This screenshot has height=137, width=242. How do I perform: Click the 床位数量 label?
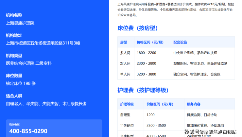click(14, 76)
